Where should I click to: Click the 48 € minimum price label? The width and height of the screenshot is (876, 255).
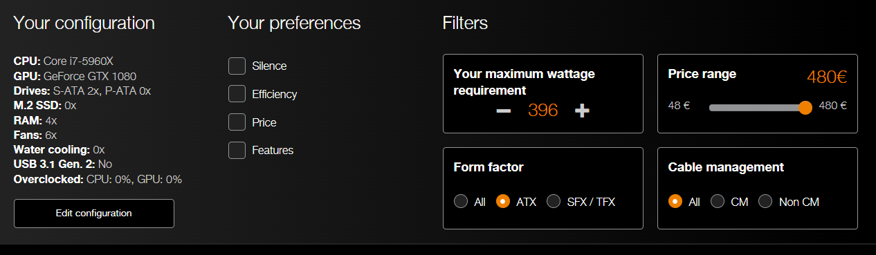pos(678,106)
